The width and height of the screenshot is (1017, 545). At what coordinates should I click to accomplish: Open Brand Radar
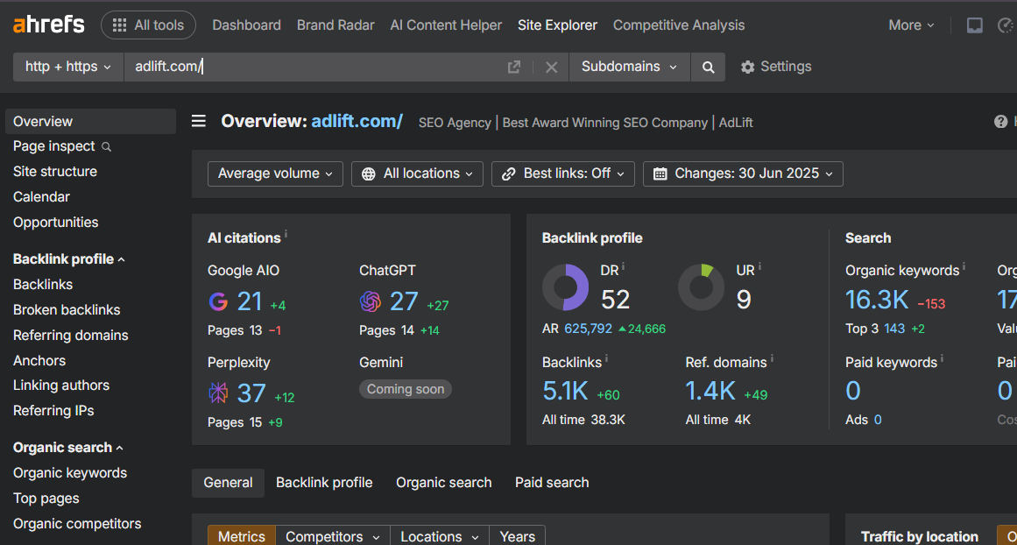pos(335,25)
